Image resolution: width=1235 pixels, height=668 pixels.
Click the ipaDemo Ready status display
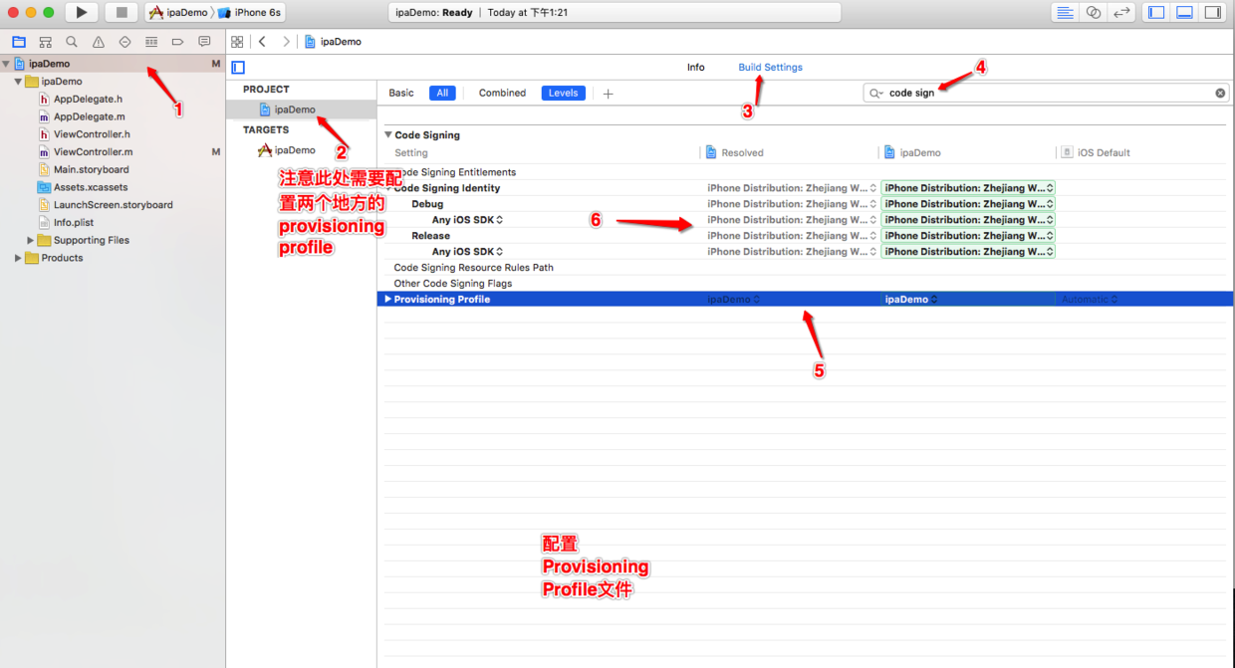[x=615, y=12]
